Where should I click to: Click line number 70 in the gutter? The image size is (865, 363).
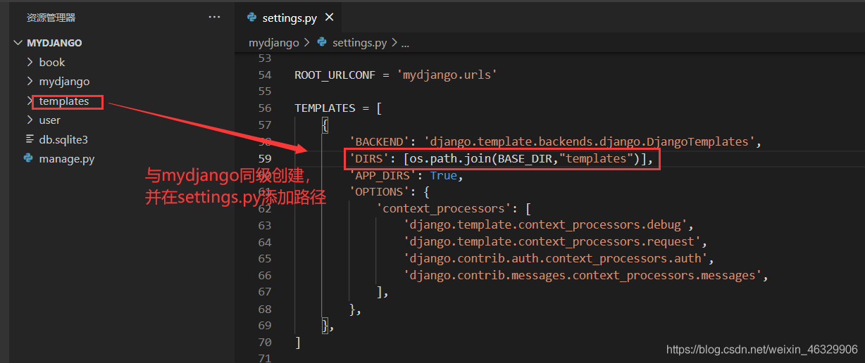tap(265, 342)
